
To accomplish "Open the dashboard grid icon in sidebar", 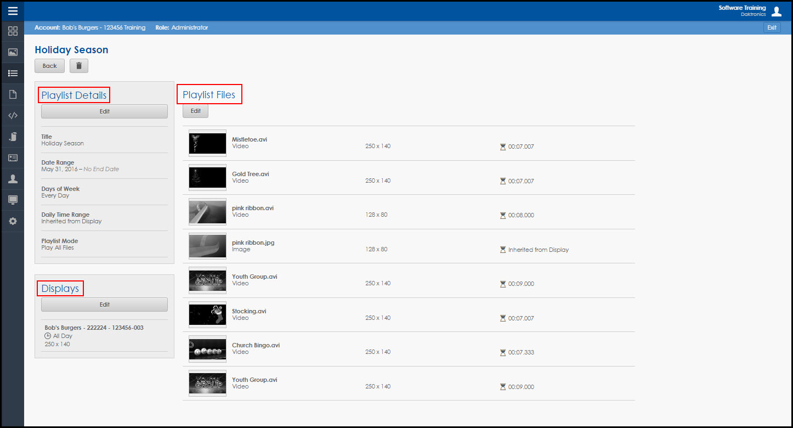I will [x=13, y=31].
